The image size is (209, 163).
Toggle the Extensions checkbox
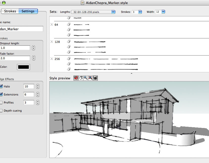click(x=1, y=94)
